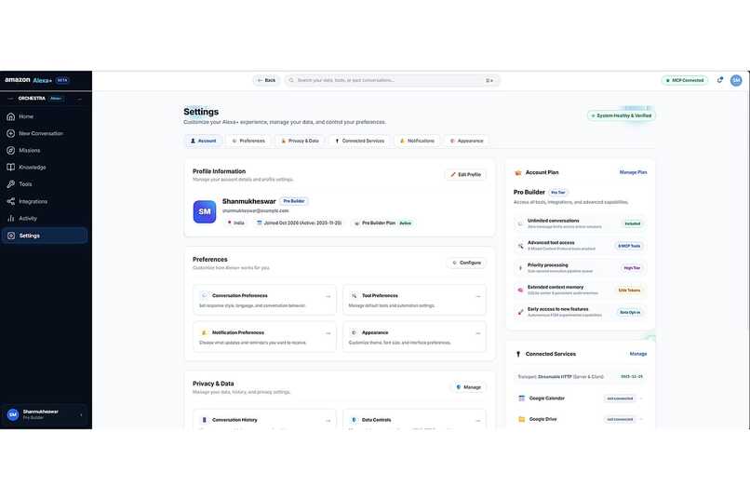Click Manage in the Privacy & Data section

(x=468, y=387)
